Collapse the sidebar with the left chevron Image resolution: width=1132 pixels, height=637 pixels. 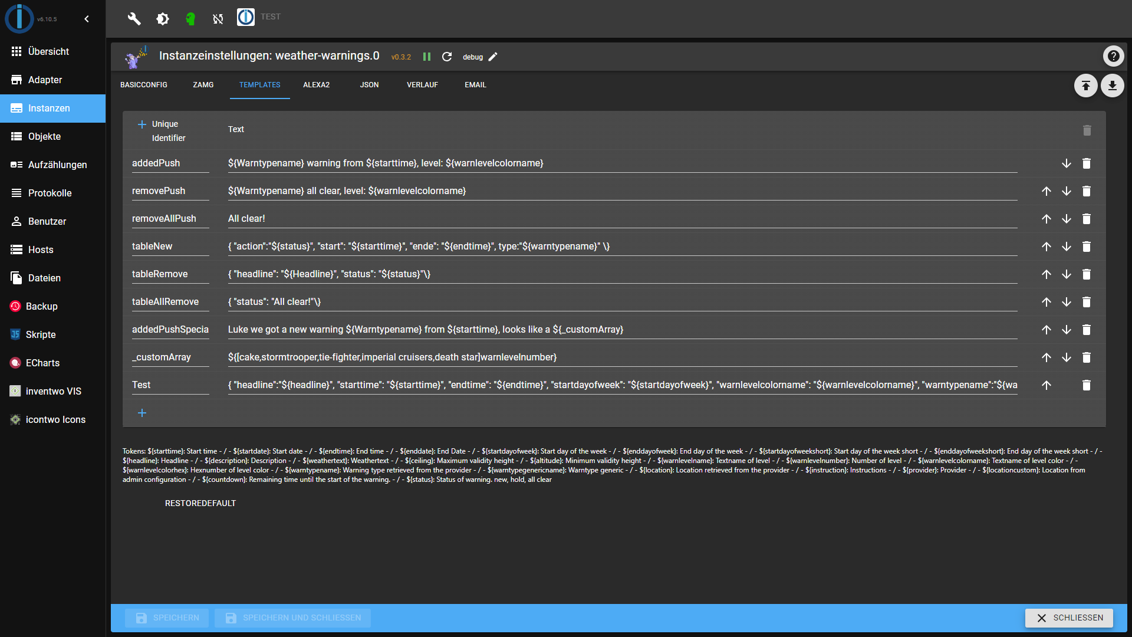coord(87,19)
